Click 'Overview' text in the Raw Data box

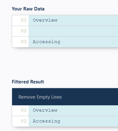(45, 20)
